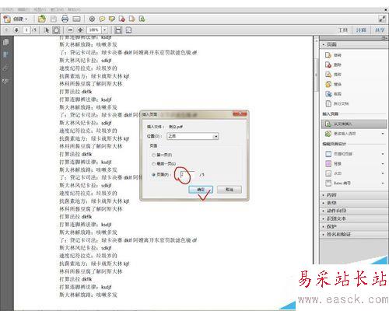This screenshot has height=311, width=389.
Task: Click 旋转 (Rotate) in Pages panel
Action: pyautogui.click(x=334, y=55)
